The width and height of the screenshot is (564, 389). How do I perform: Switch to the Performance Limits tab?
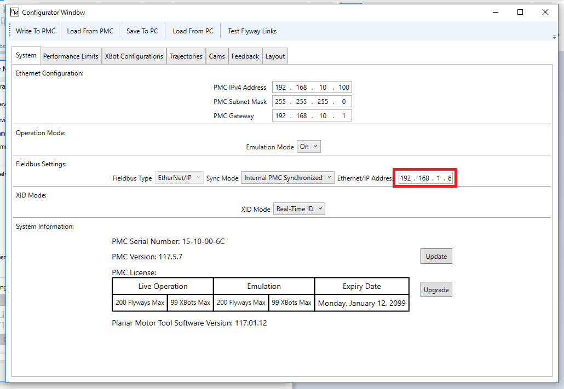coord(71,56)
